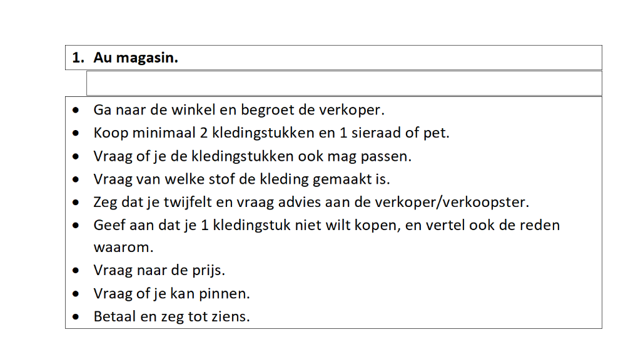
Task: Click the bullet point before 'Ga naar de winkel'
Action: (x=76, y=111)
